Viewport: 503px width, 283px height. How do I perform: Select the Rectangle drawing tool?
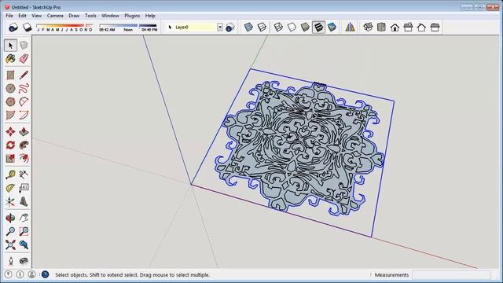point(10,75)
